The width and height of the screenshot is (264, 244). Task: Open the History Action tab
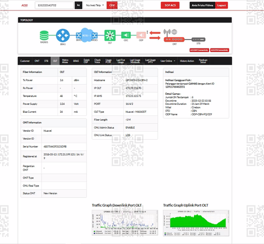[x=187, y=61]
